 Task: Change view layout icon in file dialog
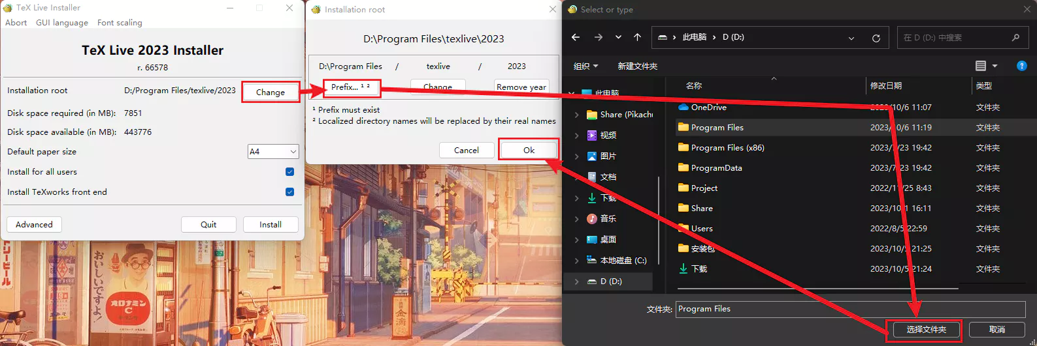(981, 66)
